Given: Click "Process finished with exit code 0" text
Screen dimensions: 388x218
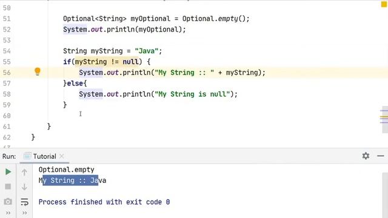Looking at the screenshot, I should [x=104, y=202].
